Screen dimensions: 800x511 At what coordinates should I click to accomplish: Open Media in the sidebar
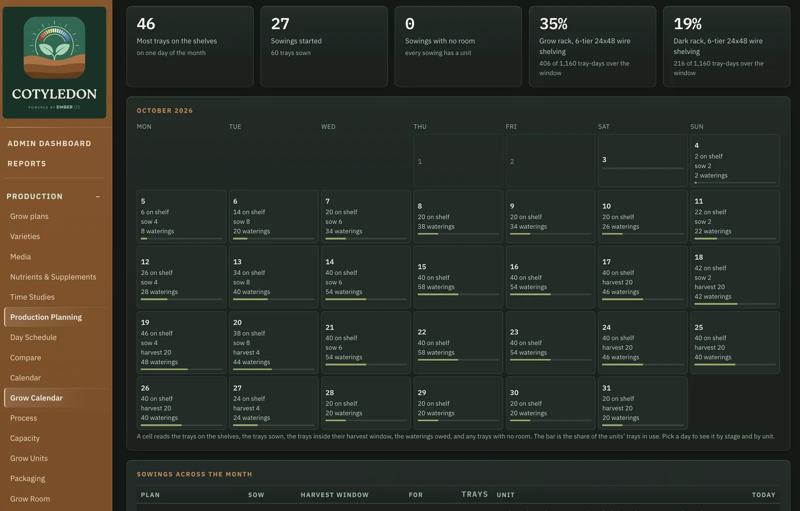[20, 257]
